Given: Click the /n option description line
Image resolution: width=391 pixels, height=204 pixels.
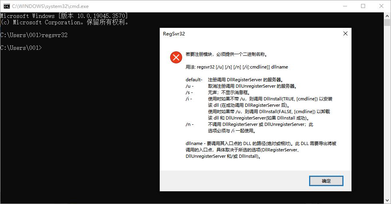Looking at the screenshot, I should click(260, 124).
